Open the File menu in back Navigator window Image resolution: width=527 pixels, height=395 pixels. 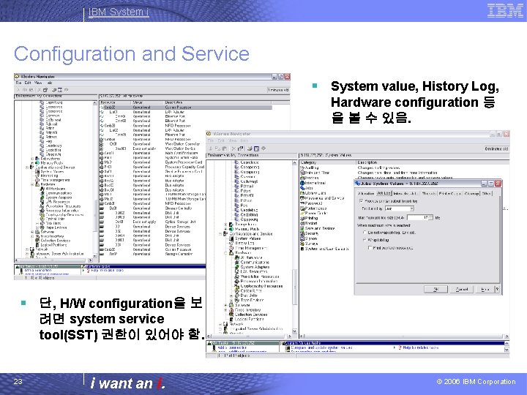pyautogui.click(x=18, y=83)
